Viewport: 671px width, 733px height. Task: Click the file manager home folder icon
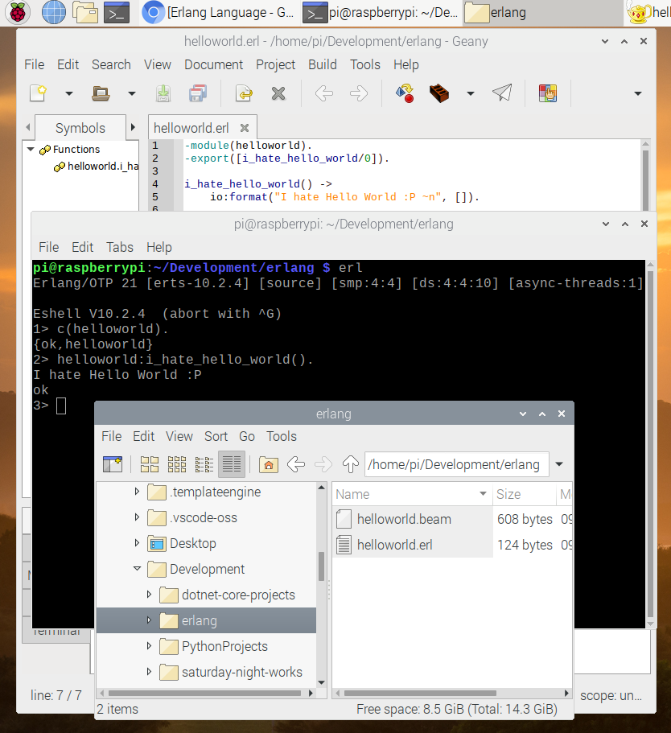click(269, 464)
